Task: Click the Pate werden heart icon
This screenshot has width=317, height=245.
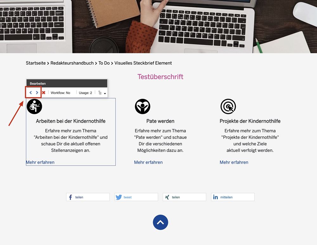Action: [x=143, y=106]
